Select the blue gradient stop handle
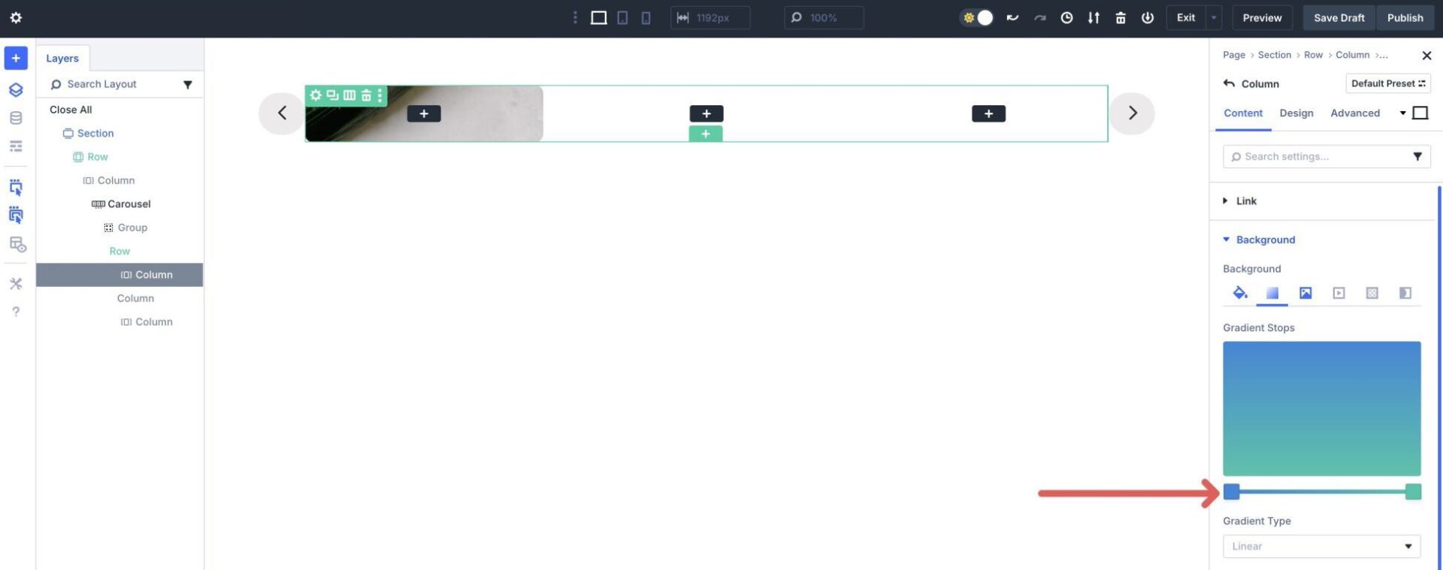This screenshot has width=1443, height=570. pos(1231,492)
